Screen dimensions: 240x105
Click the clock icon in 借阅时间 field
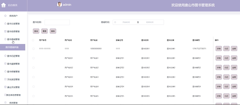tap(115, 22)
